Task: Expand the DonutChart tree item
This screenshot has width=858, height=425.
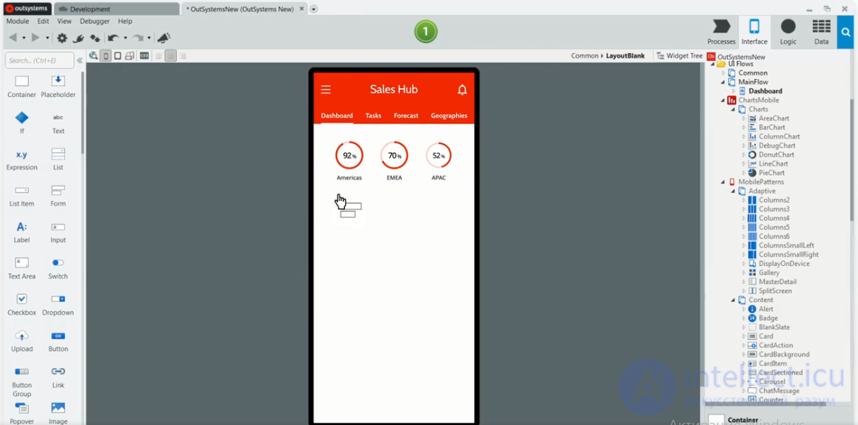Action: tap(744, 154)
